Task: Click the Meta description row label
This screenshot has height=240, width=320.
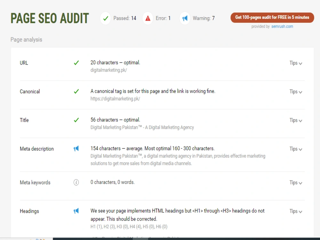Action: click(x=37, y=149)
